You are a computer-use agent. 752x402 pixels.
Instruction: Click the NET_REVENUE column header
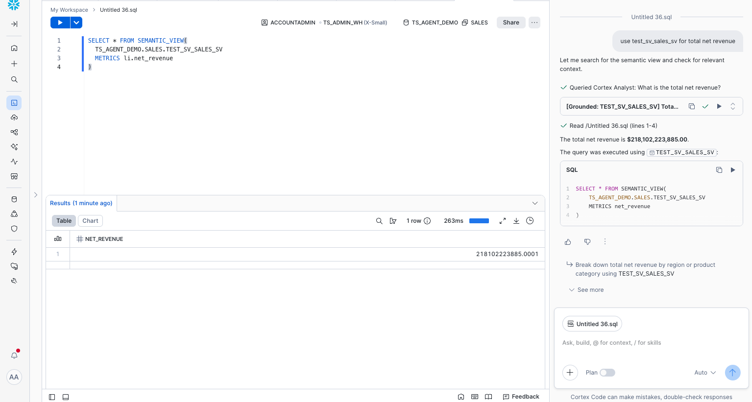click(x=308, y=239)
